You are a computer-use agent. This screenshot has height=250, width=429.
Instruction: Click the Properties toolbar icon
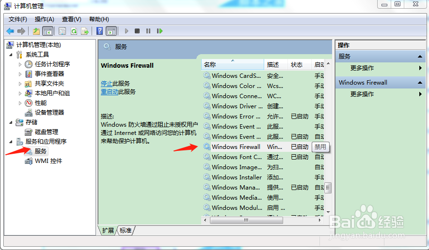(63, 31)
